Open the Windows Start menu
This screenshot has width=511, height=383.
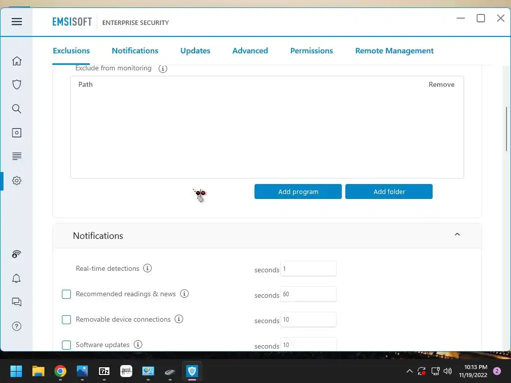coord(16,371)
